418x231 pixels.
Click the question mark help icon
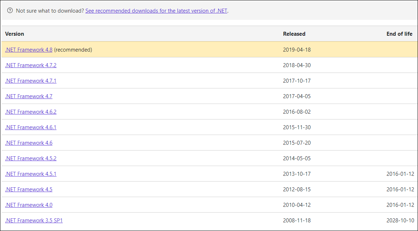click(10, 10)
